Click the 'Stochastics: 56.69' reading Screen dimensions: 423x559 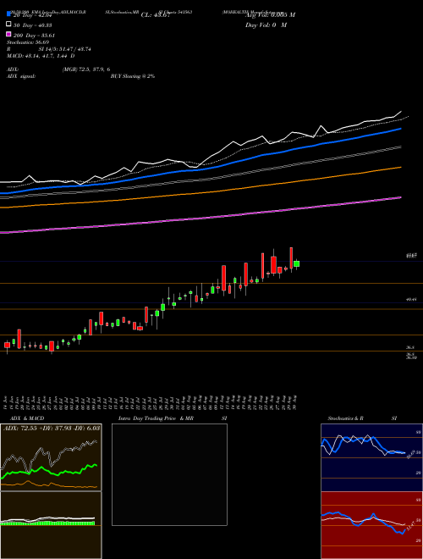[x=28, y=42]
